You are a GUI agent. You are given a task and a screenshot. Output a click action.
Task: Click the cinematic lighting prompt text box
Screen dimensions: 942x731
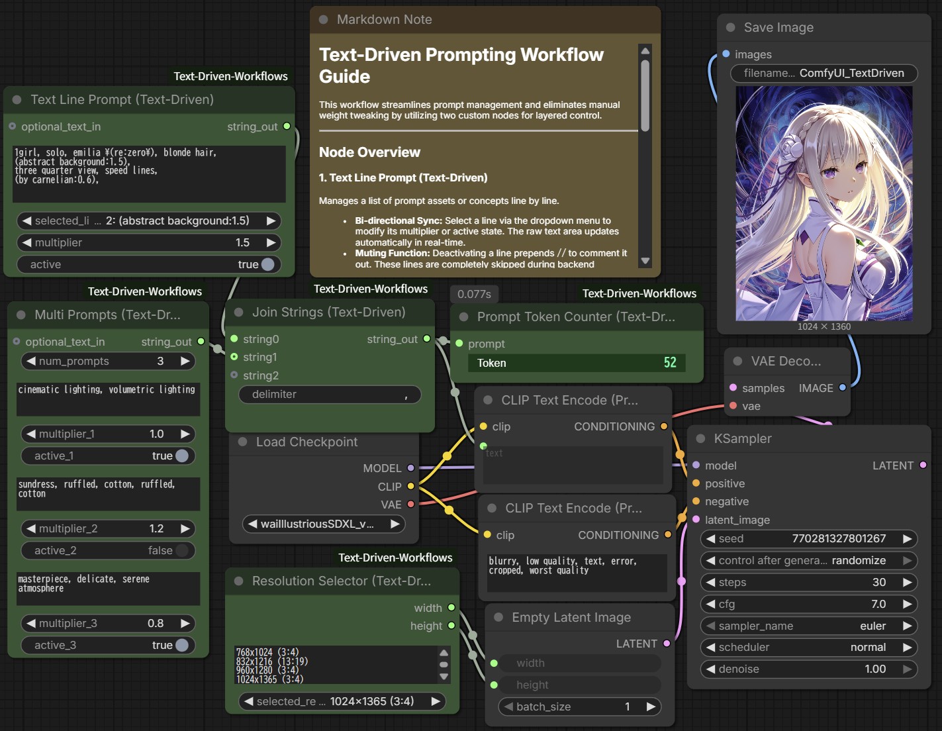point(109,400)
